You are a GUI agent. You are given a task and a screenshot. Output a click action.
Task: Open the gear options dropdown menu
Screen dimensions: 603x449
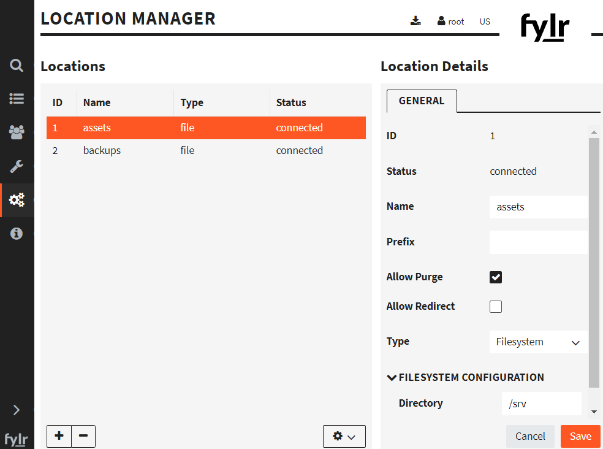[x=344, y=436]
